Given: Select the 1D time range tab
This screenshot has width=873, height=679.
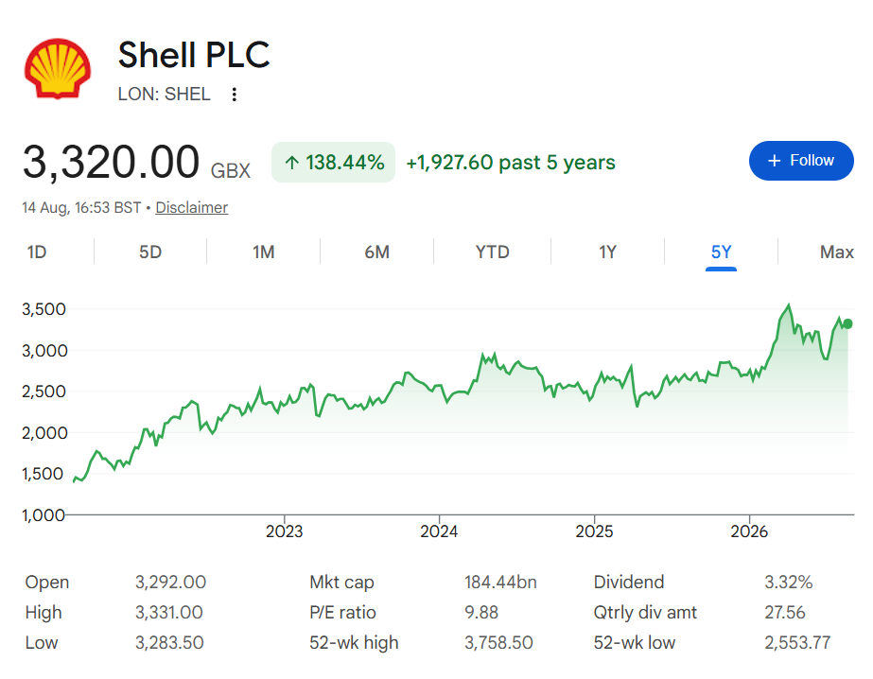Looking at the screenshot, I should click(37, 252).
